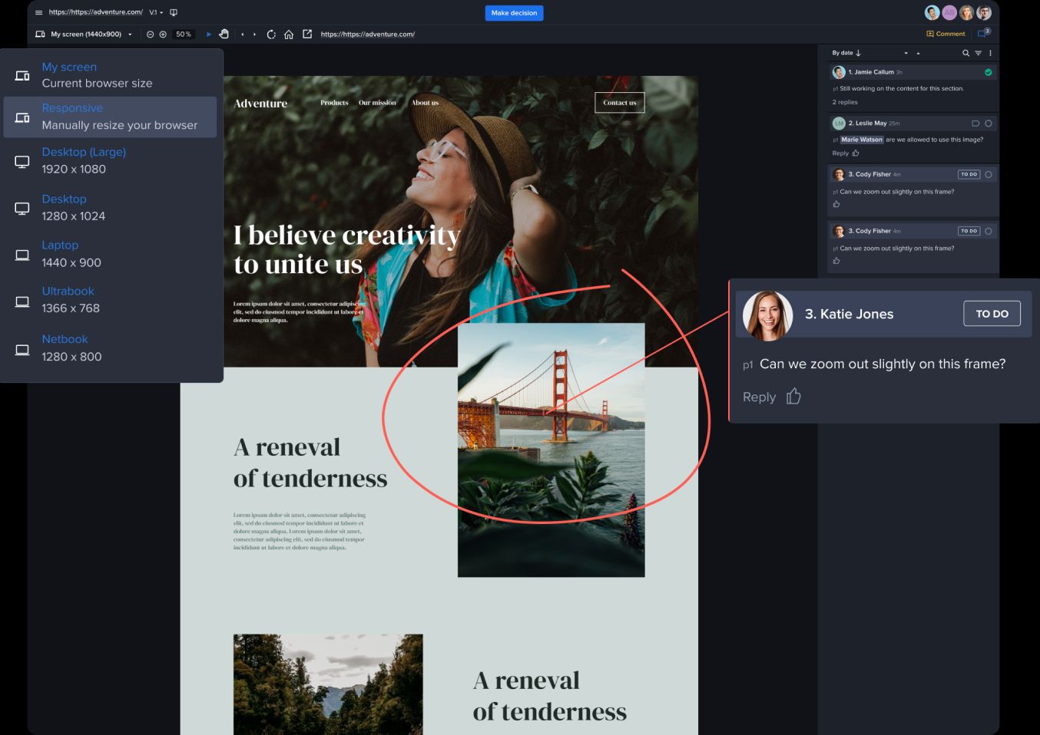Open the My screen (1440x900) dropdown

(x=84, y=35)
